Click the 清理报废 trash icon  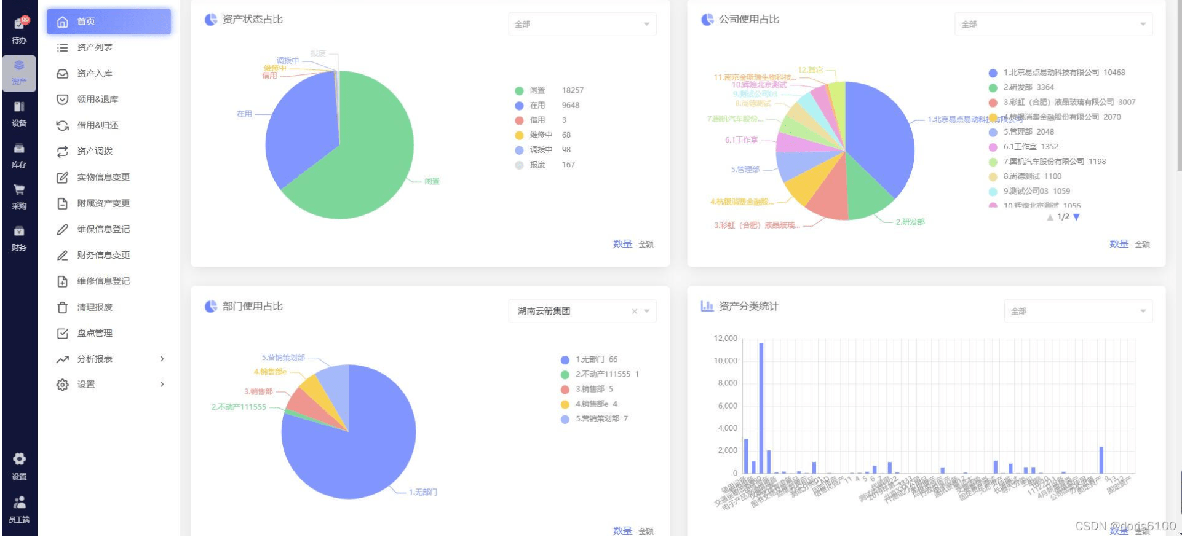click(x=62, y=307)
